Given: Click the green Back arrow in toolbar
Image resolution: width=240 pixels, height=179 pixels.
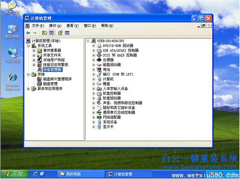Looking at the screenshot, I should pos(28,33).
